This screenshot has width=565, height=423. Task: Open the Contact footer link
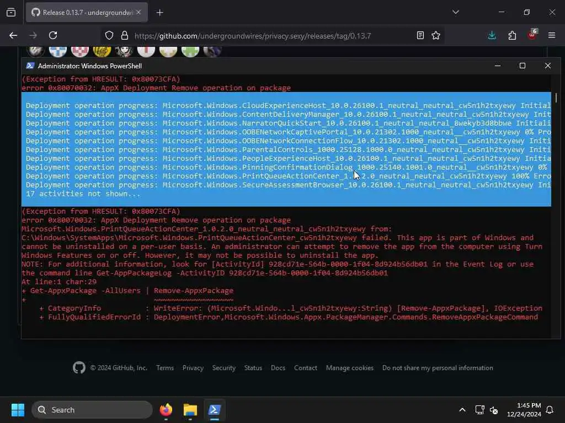click(x=306, y=367)
